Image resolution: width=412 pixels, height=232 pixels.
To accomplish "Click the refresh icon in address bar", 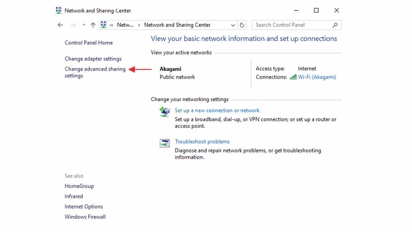I will [242, 25].
